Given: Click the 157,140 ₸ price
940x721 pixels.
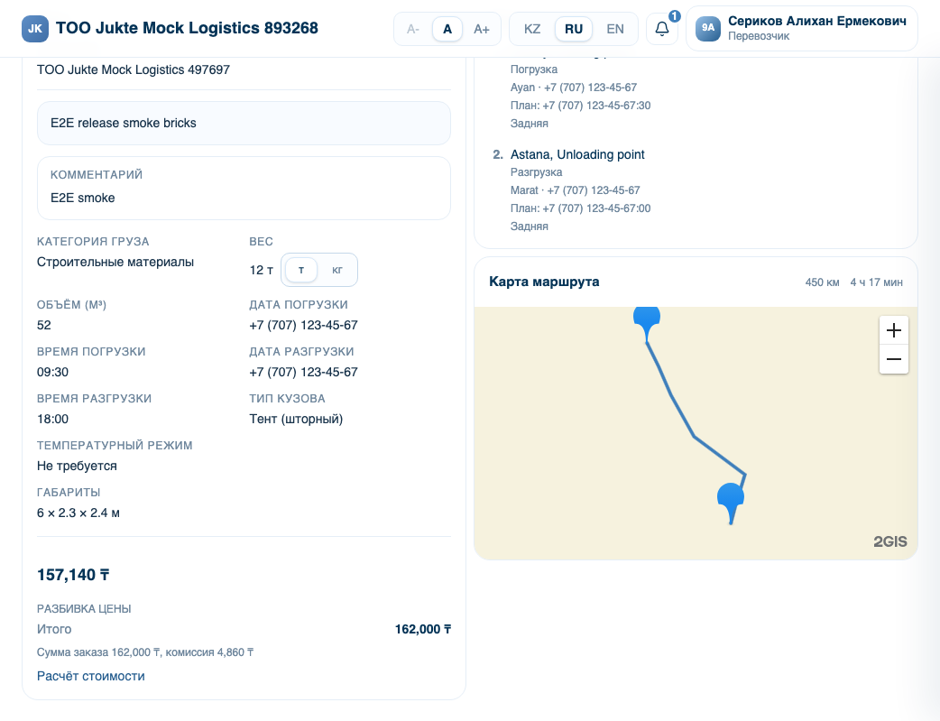Looking at the screenshot, I should (73, 575).
